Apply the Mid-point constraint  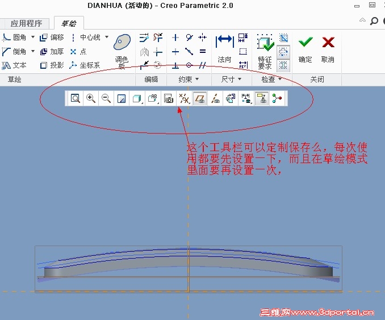(x=189, y=52)
